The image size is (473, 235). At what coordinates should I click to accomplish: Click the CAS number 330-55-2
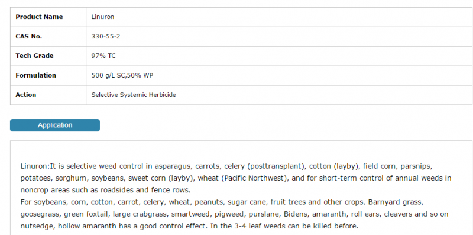point(106,37)
